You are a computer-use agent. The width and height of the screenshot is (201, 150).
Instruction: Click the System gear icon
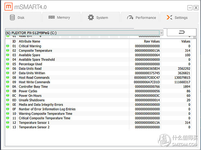[91, 17]
